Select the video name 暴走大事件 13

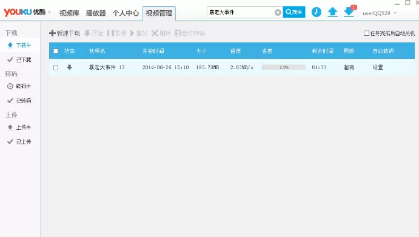[107, 67]
